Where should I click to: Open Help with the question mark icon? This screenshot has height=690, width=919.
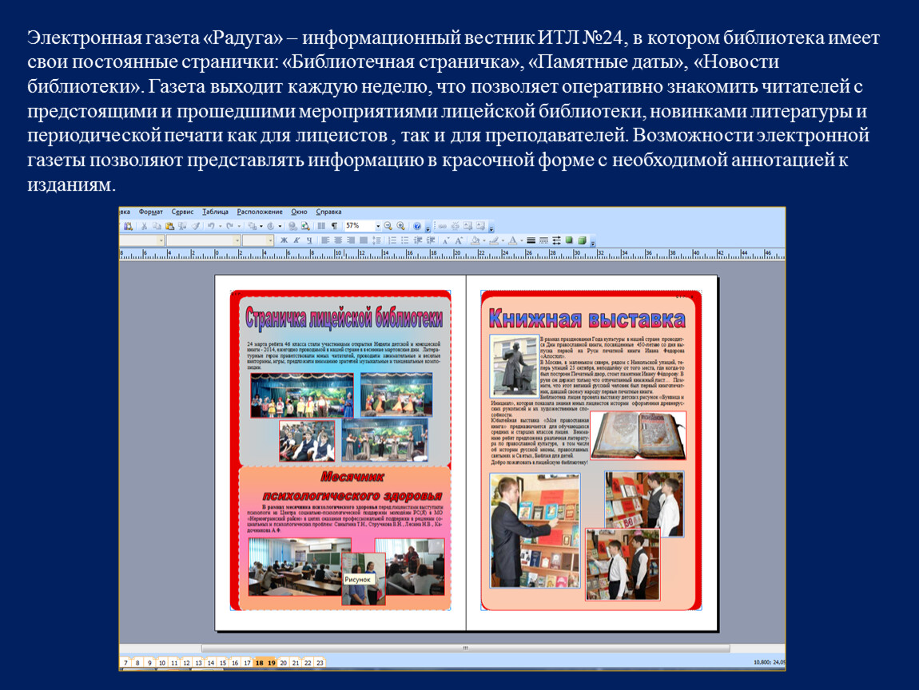(x=417, y=227)
